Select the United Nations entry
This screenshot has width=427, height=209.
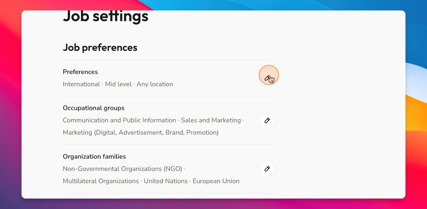(x=166, y=181)
